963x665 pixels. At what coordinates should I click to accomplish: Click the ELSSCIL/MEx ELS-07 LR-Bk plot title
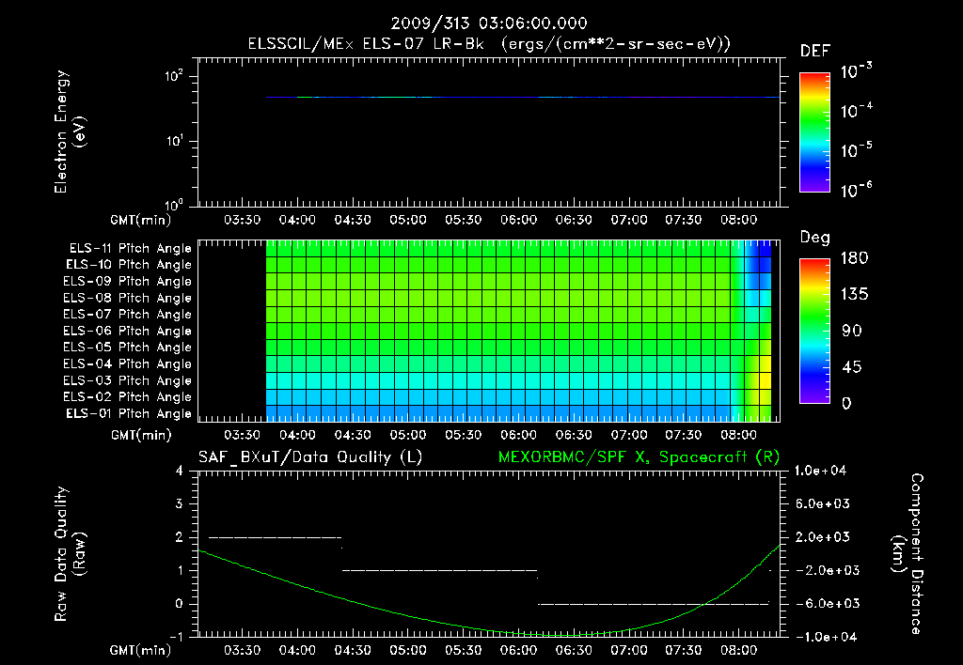coord(489,44)
